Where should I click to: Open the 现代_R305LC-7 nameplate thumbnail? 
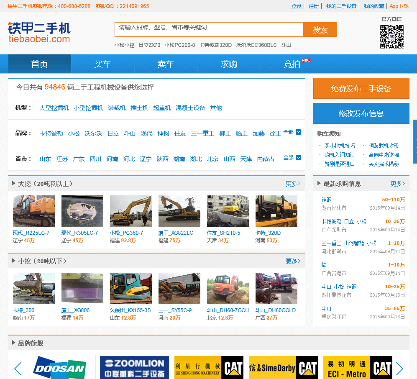[x=82, y=211]
